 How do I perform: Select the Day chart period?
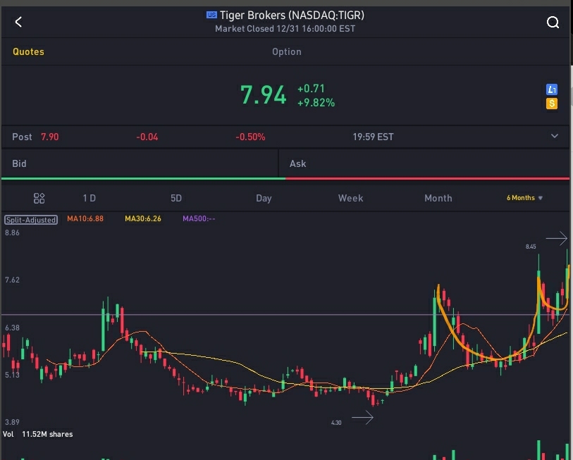(264, 198)
